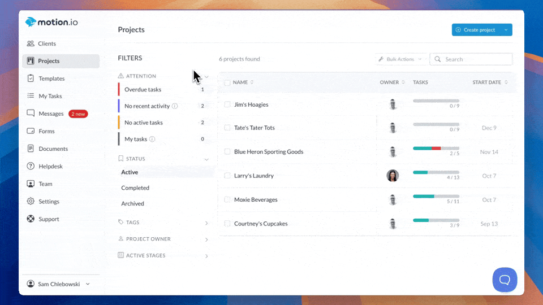Click the My Tasks list icon

pos(31,96)
